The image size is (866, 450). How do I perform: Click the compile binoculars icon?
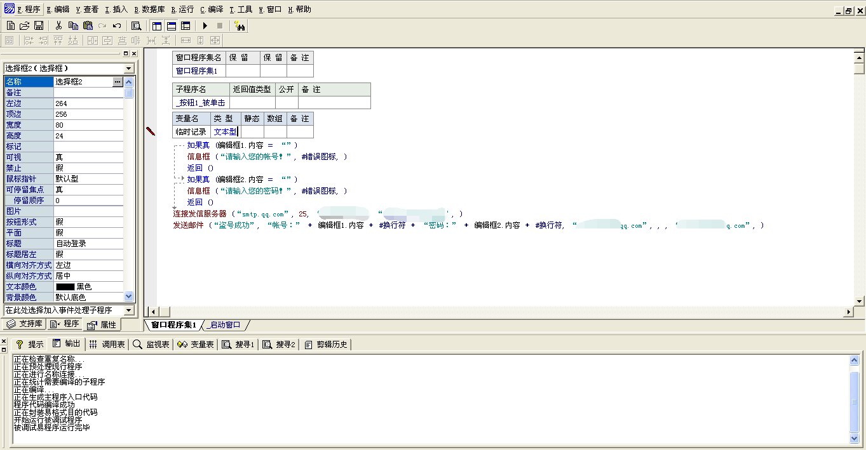click(x=240, y=25)
